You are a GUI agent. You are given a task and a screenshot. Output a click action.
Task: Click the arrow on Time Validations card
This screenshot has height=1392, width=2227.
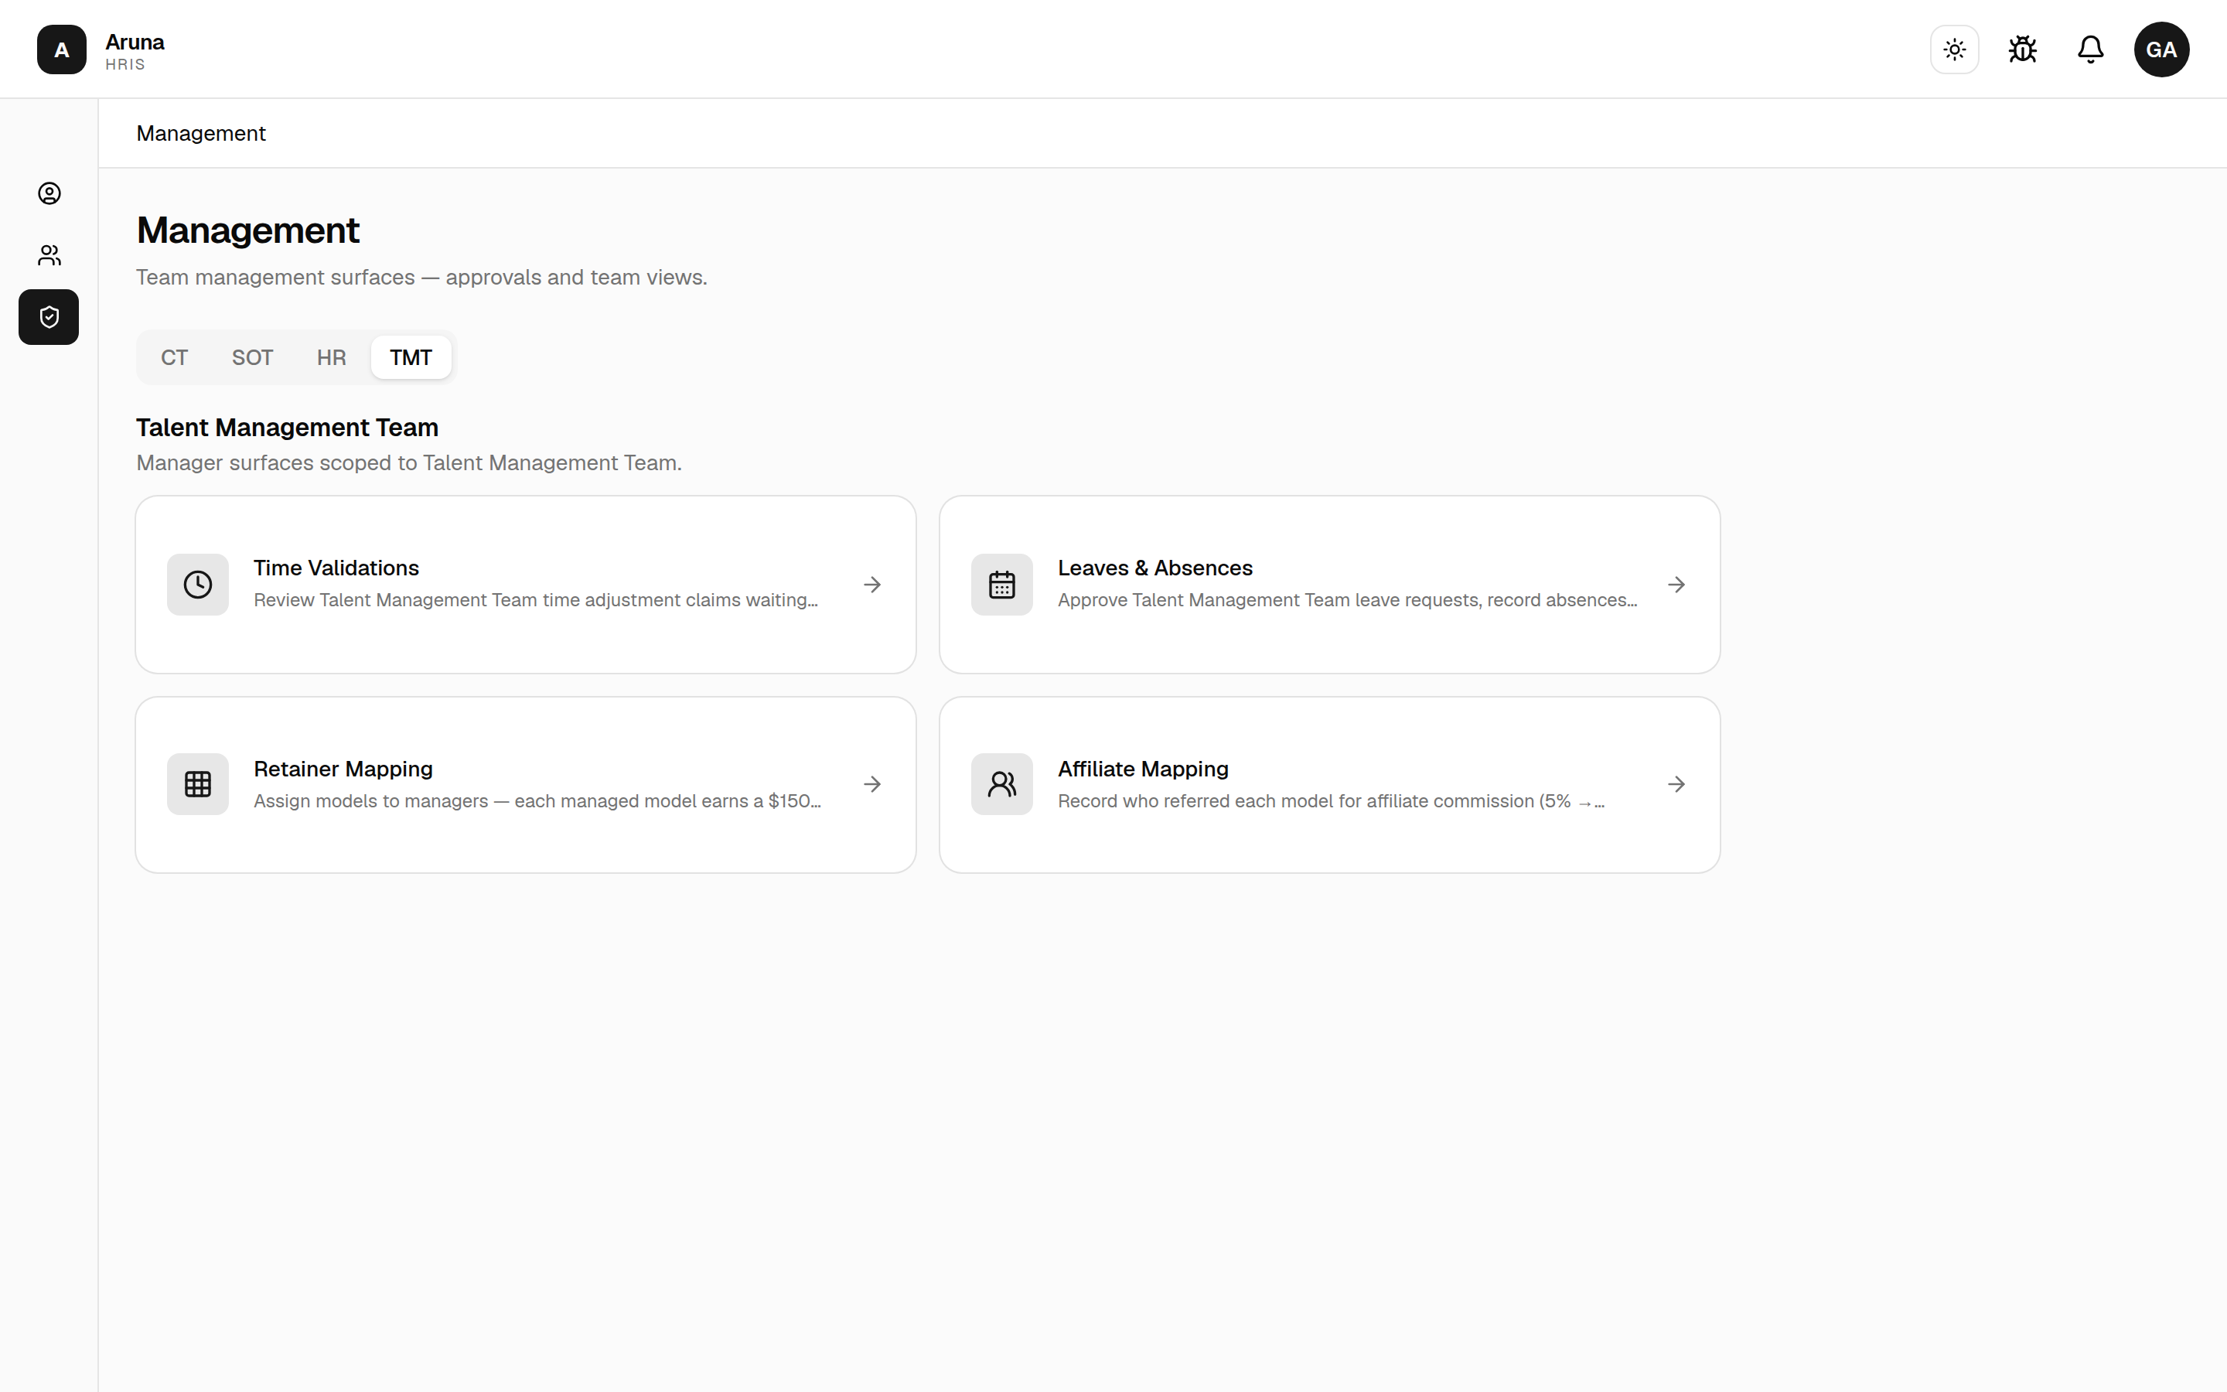(872, 585)
